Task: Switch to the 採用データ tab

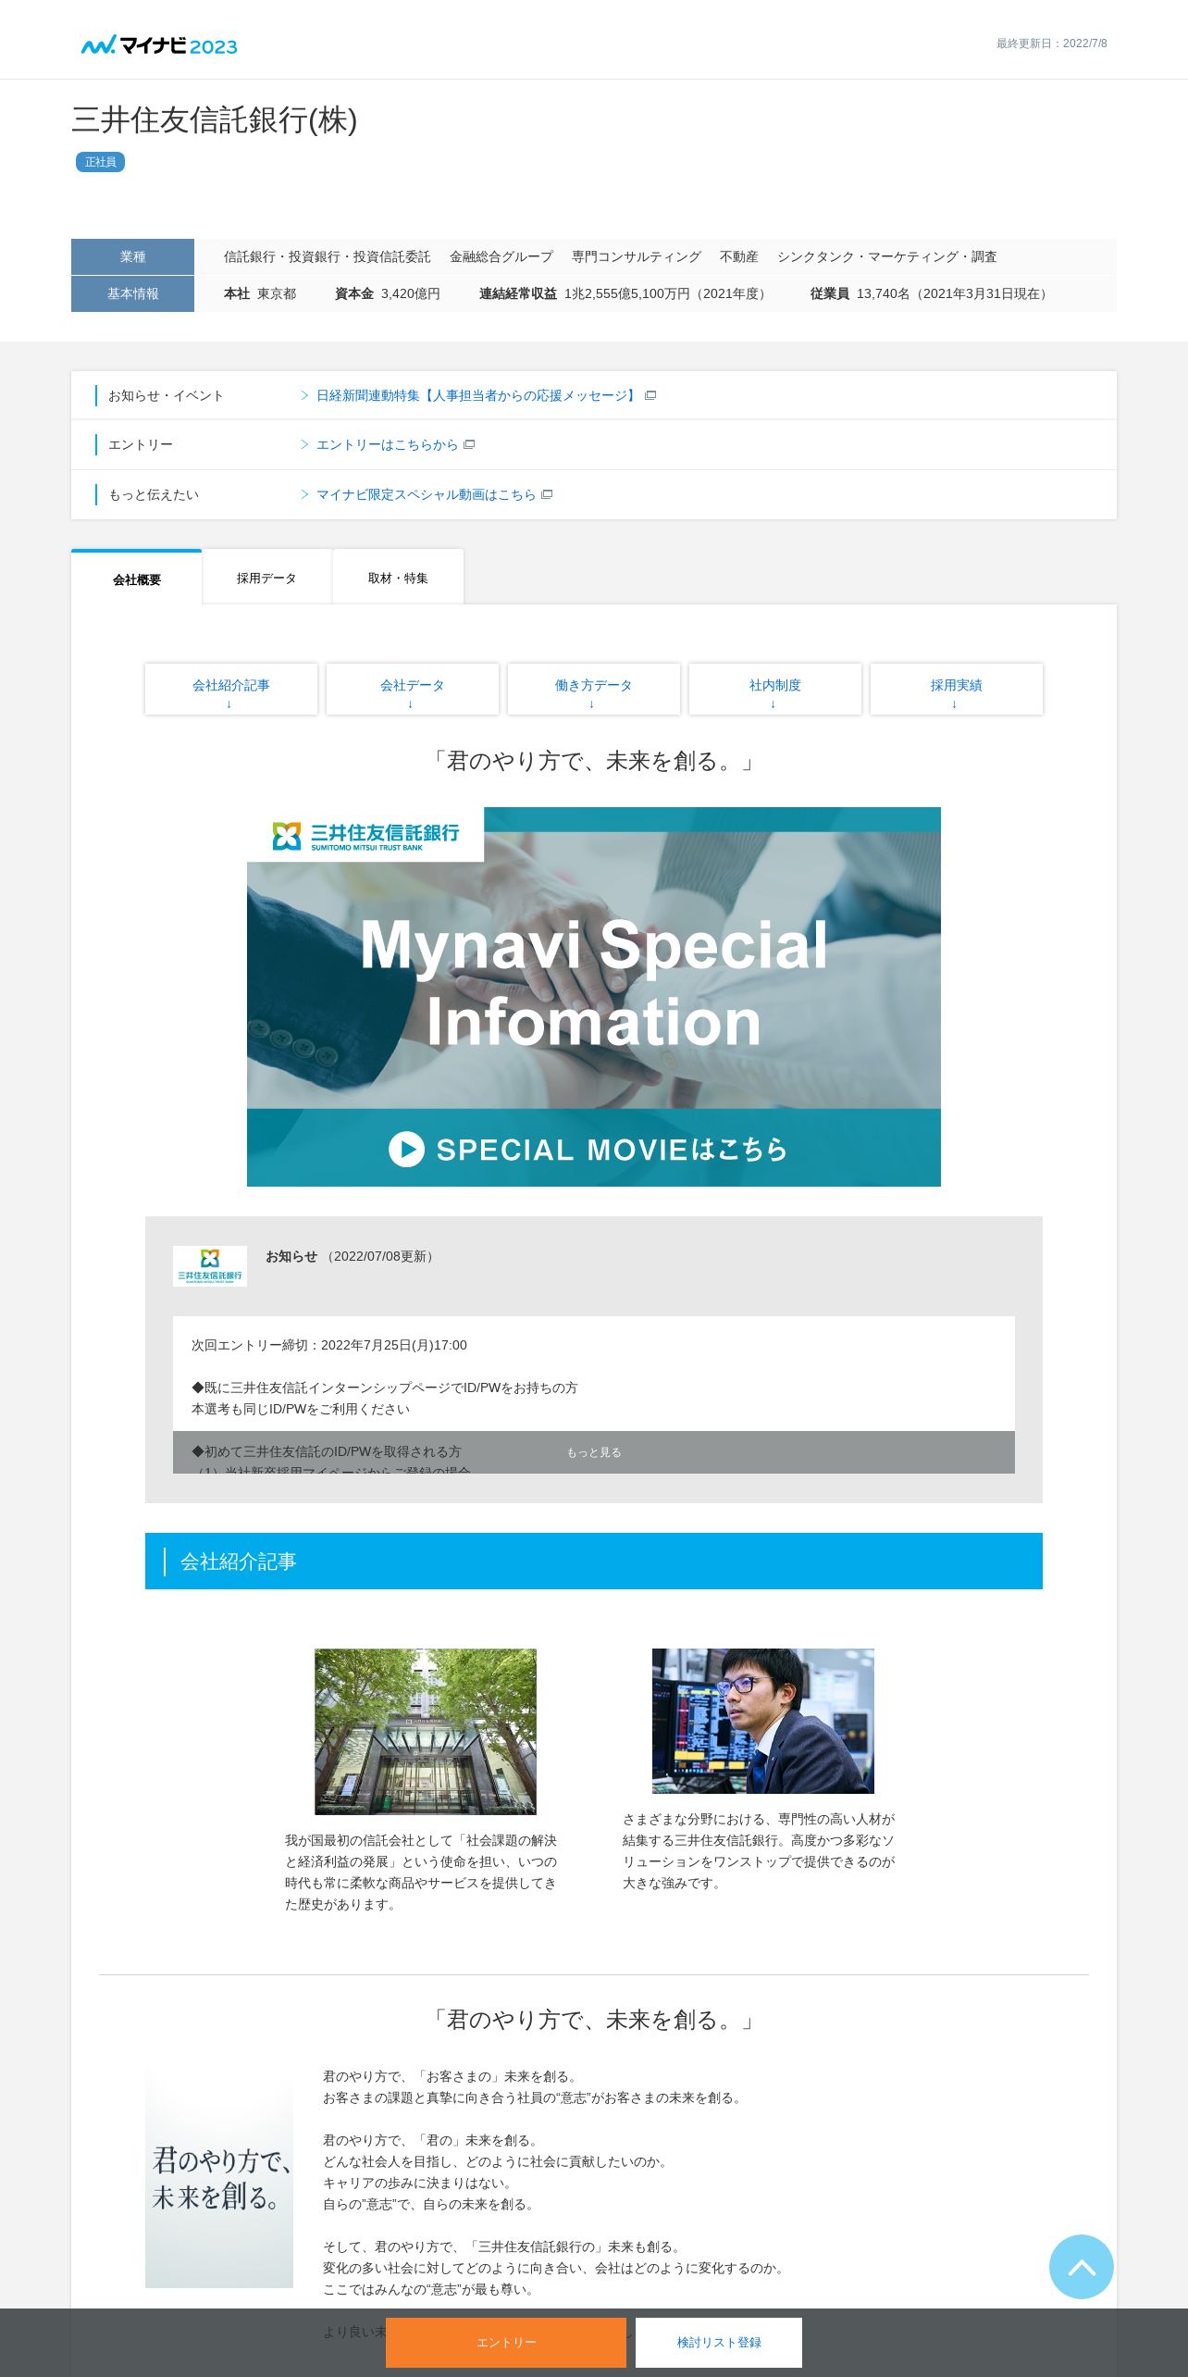Action: tap(266, 578)
